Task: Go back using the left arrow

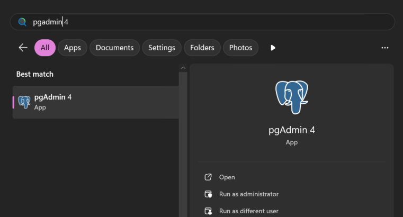Action: click(x=23, y=48)
